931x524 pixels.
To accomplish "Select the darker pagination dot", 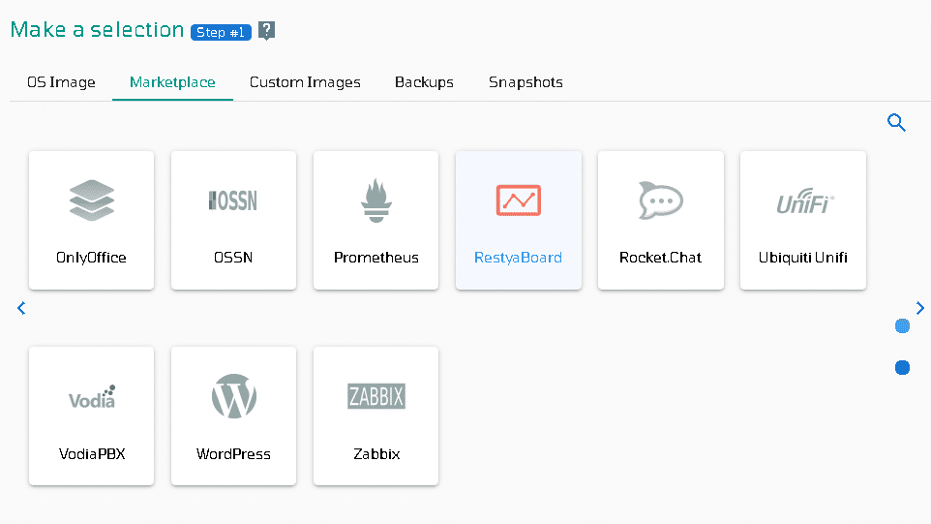I will point(902,368).
